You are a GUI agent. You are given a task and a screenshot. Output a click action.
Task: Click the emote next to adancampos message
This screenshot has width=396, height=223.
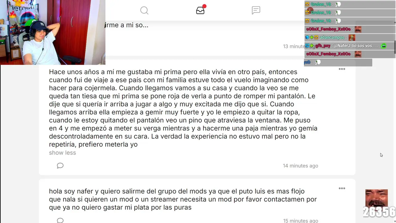(351, 37)
